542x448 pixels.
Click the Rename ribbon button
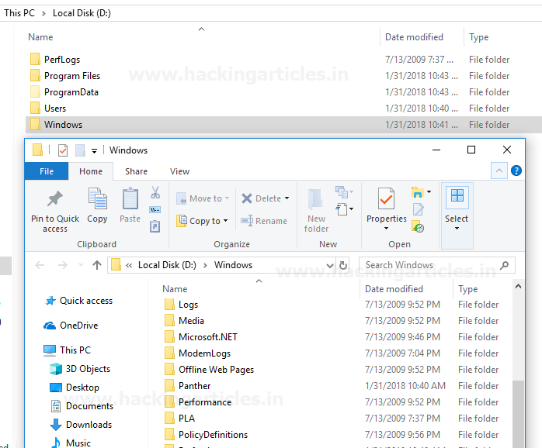coord(264,221)
